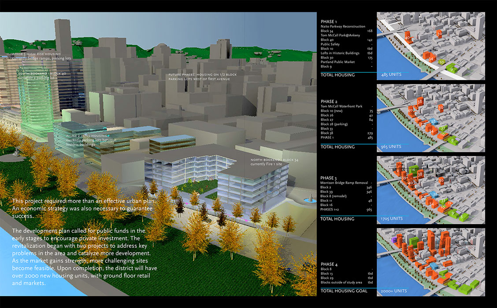The height and width of the screenshot is (308, 497).
Task: Click the PHASE 1 heading
Action: [329, 22]
